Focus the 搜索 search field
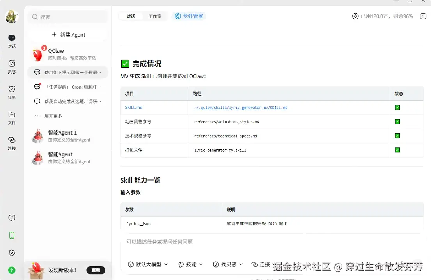 (x=68, y=17)
